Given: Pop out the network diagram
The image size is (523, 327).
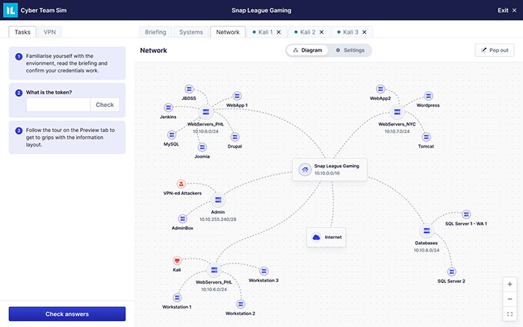Looking at the screenshot, I should tap(494, 50).
